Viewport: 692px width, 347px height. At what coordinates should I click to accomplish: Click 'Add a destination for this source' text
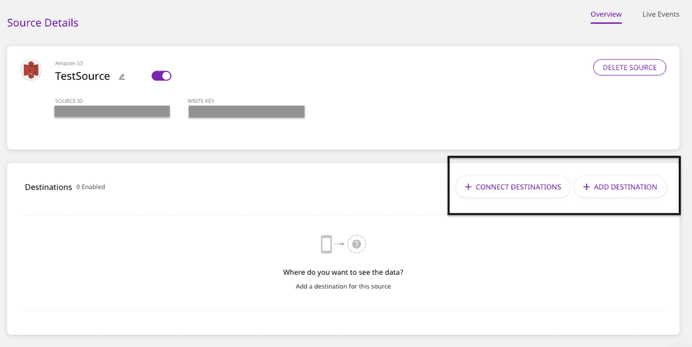pyautogui.click(x=343, y=287)
